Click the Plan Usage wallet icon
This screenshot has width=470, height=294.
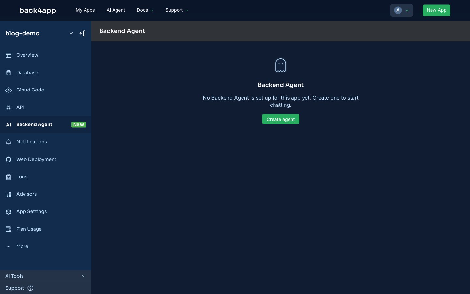point(8,229)
